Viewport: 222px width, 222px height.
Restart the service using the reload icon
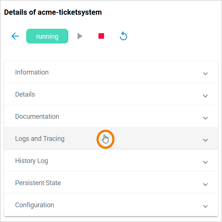[x=123, y=36]
